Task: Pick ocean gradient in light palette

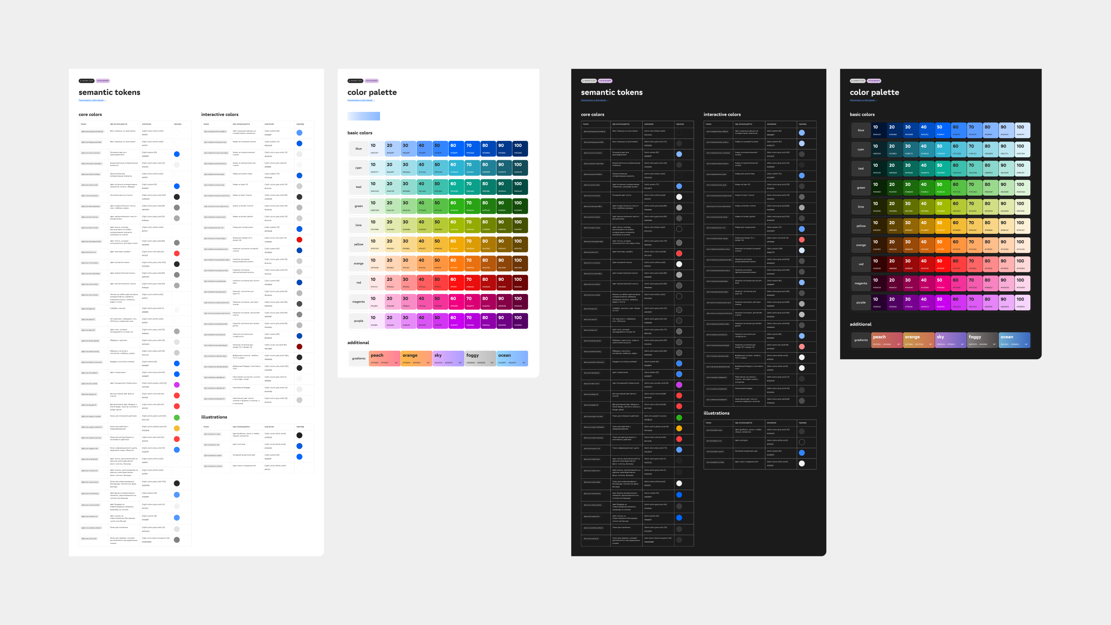Action: 512,358
